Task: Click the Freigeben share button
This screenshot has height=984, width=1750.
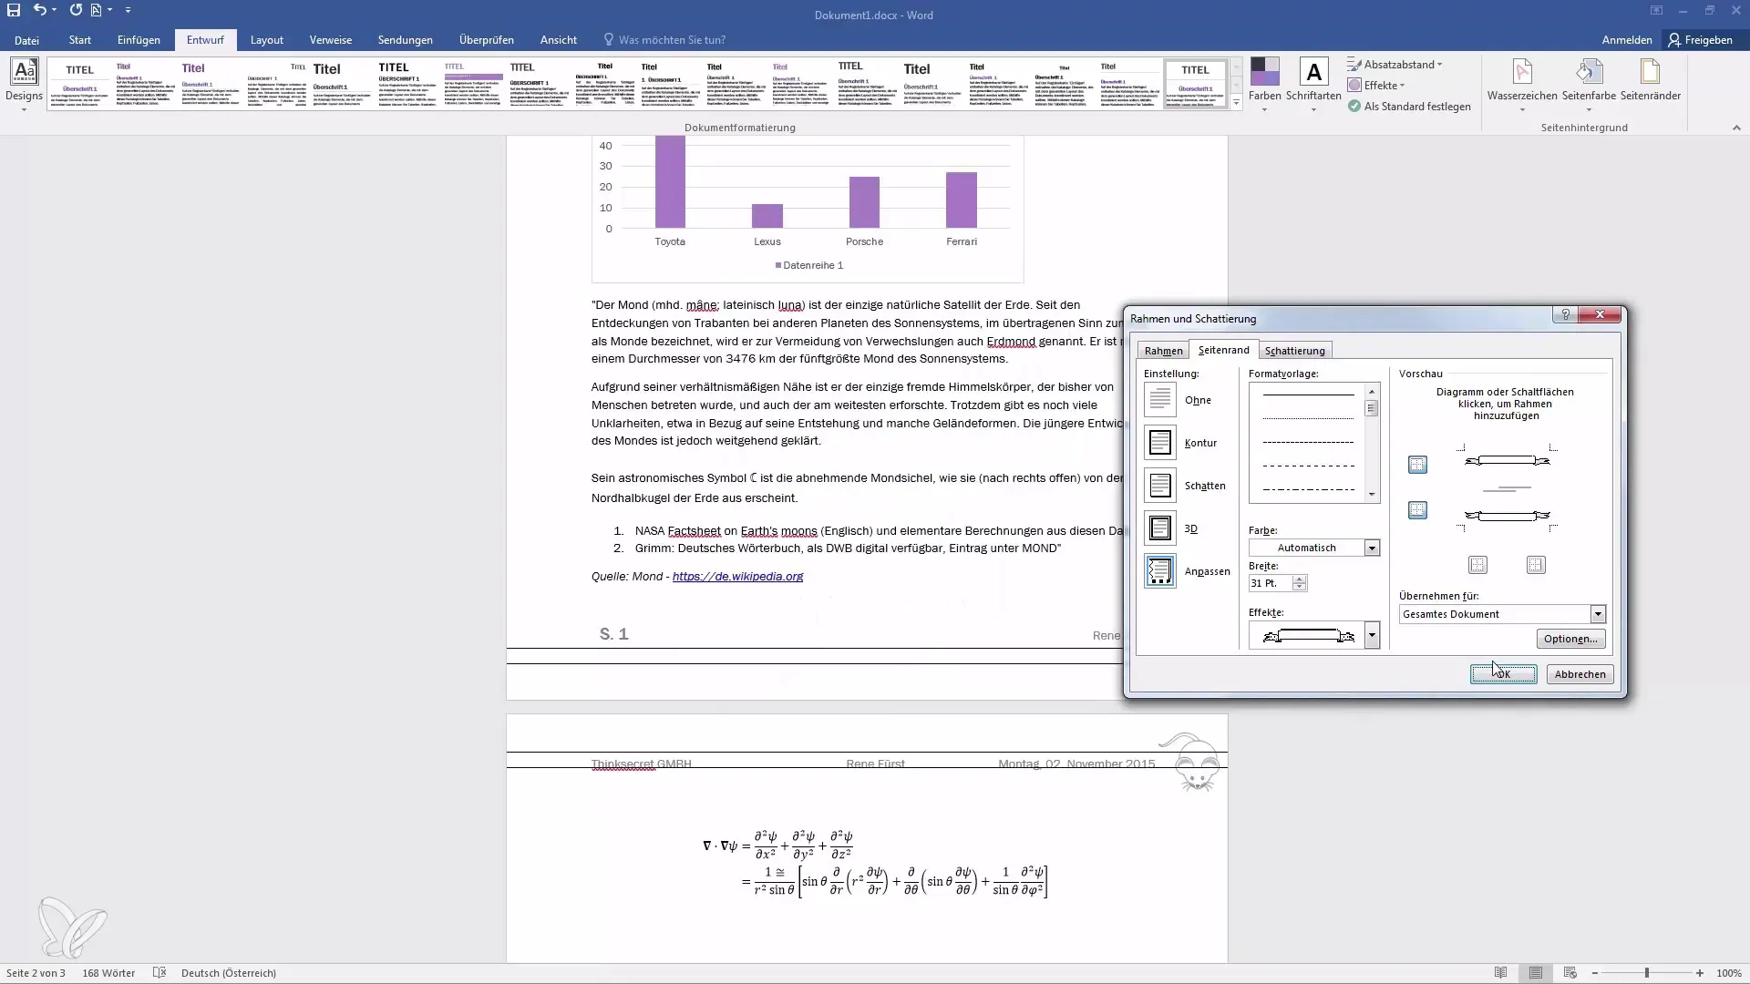Action: click(1701, 40)
